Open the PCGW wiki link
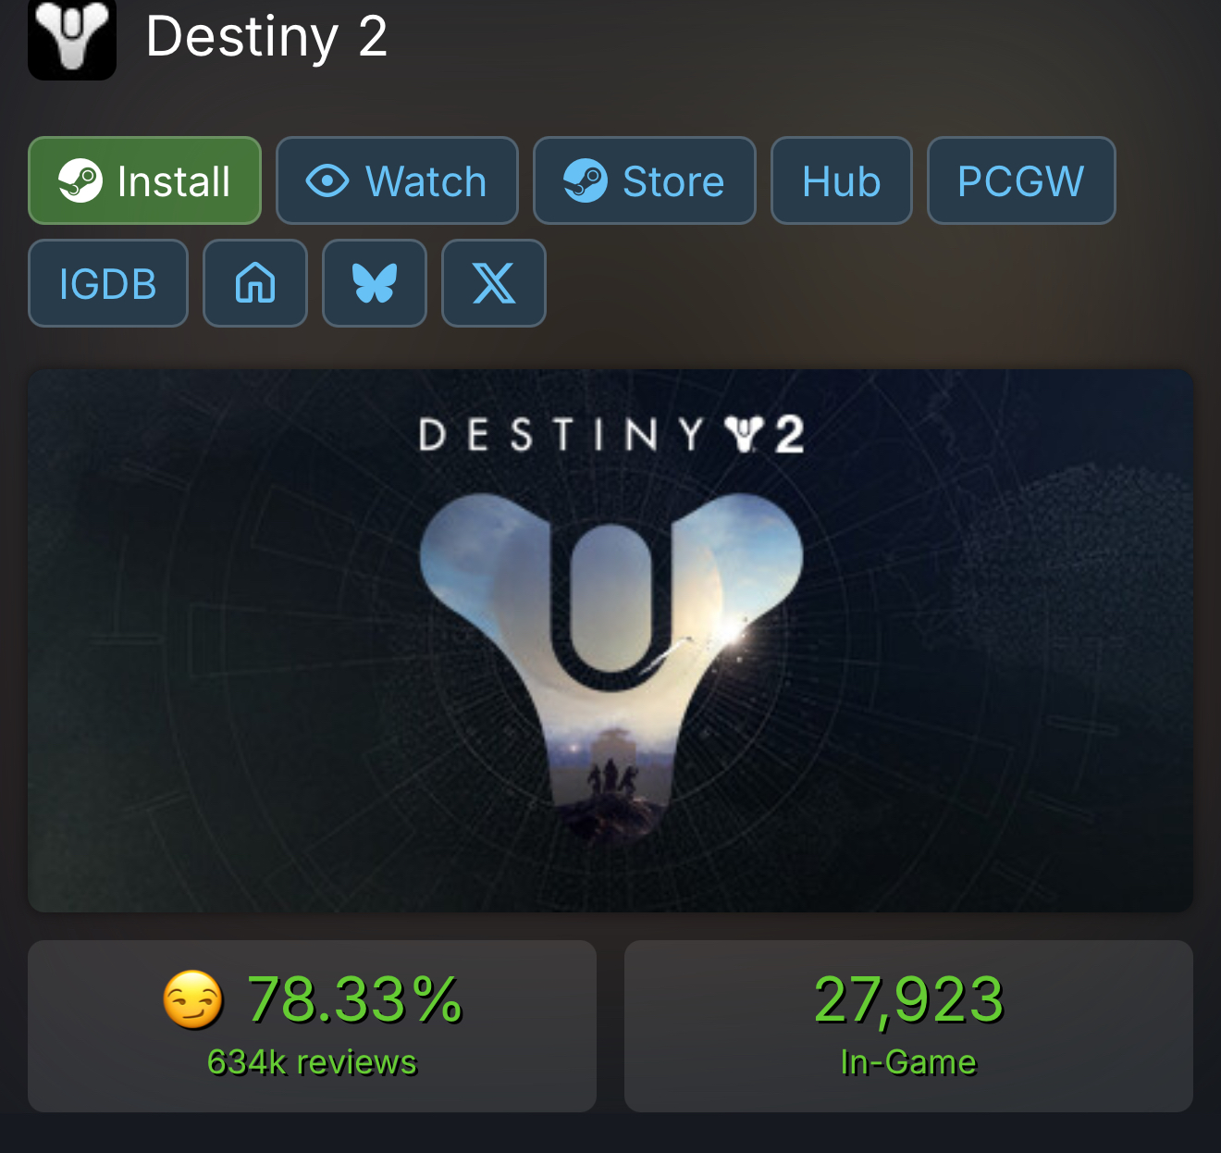The width and height of the screenshot is (1221, 1153). [1021, 180]
